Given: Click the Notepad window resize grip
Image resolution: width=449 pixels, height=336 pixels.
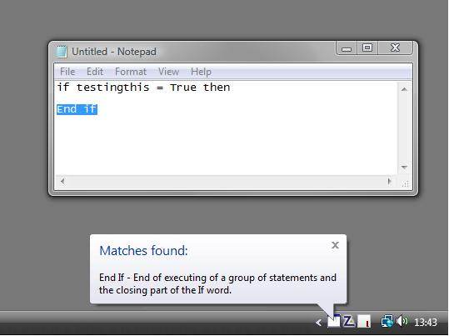Looking at the screenshot, I should coord(405,183).
